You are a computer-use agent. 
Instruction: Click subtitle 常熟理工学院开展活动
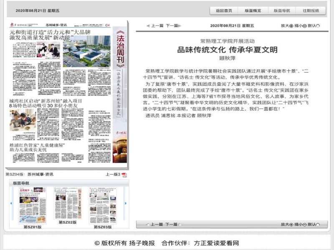pos(227,41)
